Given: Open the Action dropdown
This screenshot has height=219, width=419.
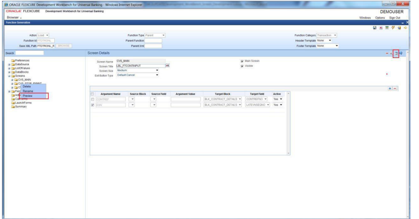Looking at the screenshot, I should pos(43,35).
